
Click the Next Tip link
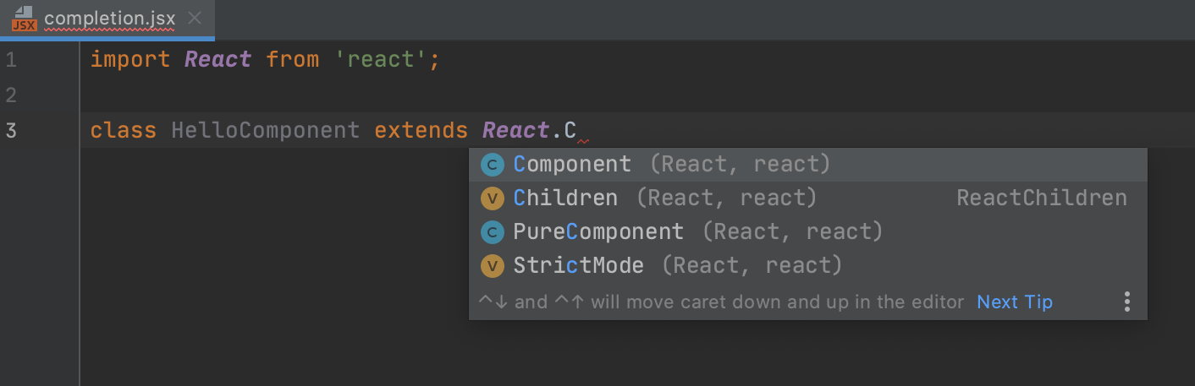[1015, 302]
